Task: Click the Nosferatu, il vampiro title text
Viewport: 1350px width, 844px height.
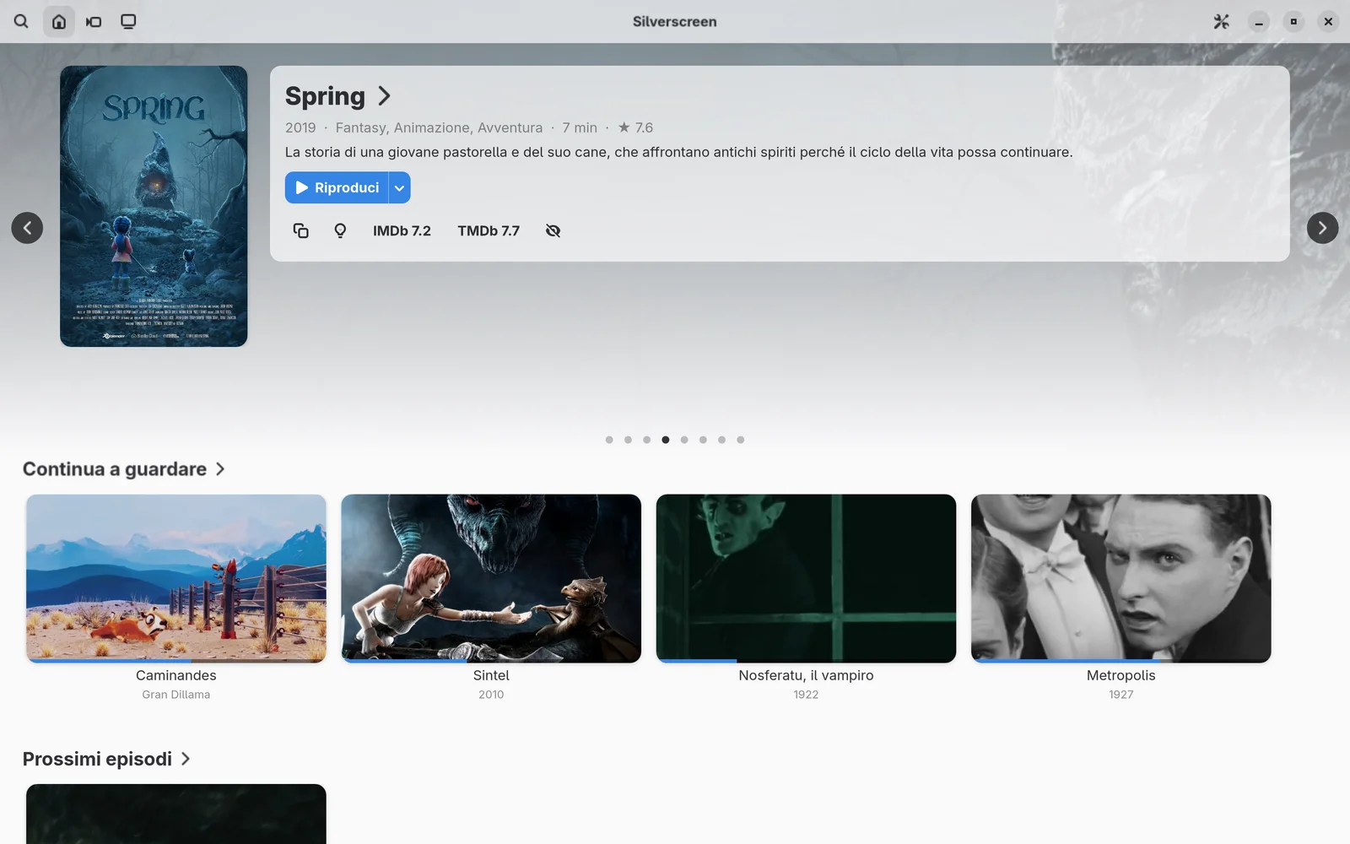Action: 806,675
